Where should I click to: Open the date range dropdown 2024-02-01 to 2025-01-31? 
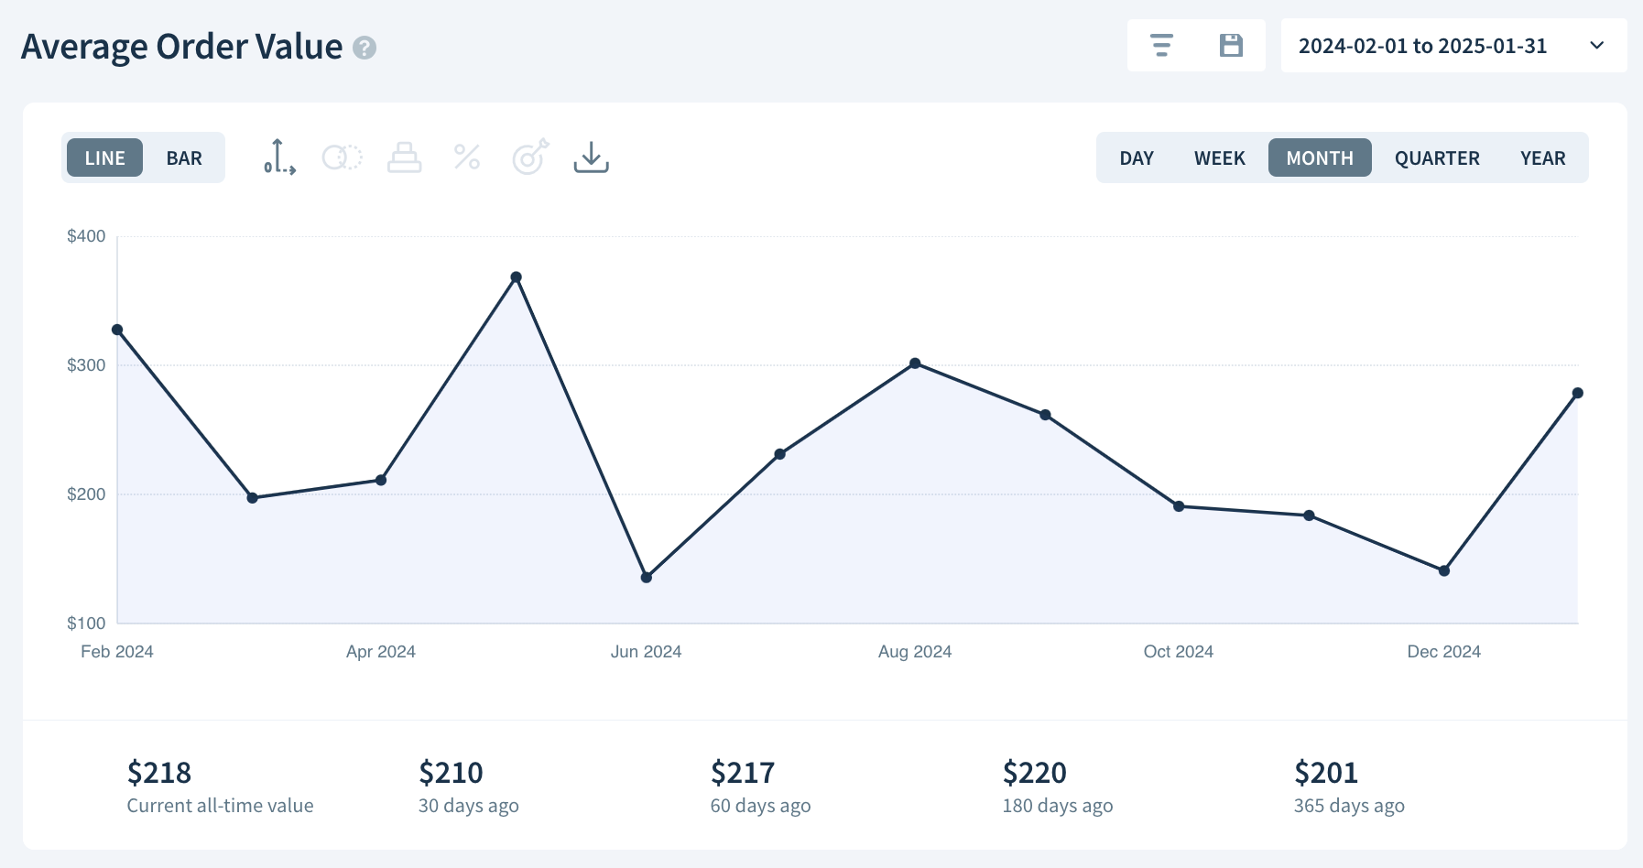[1453, 46]
